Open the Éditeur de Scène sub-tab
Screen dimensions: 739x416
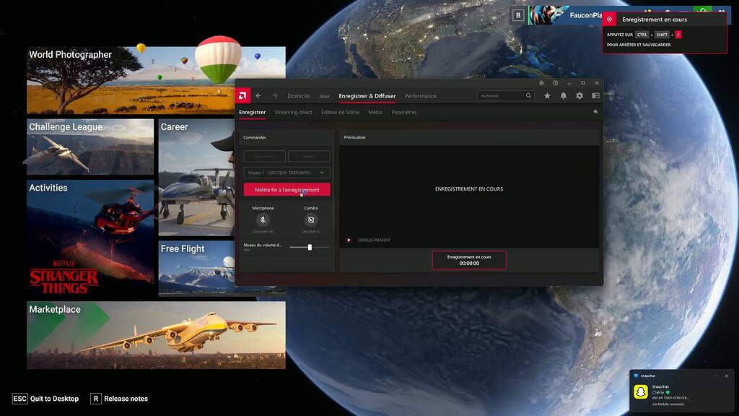(340, 112)
